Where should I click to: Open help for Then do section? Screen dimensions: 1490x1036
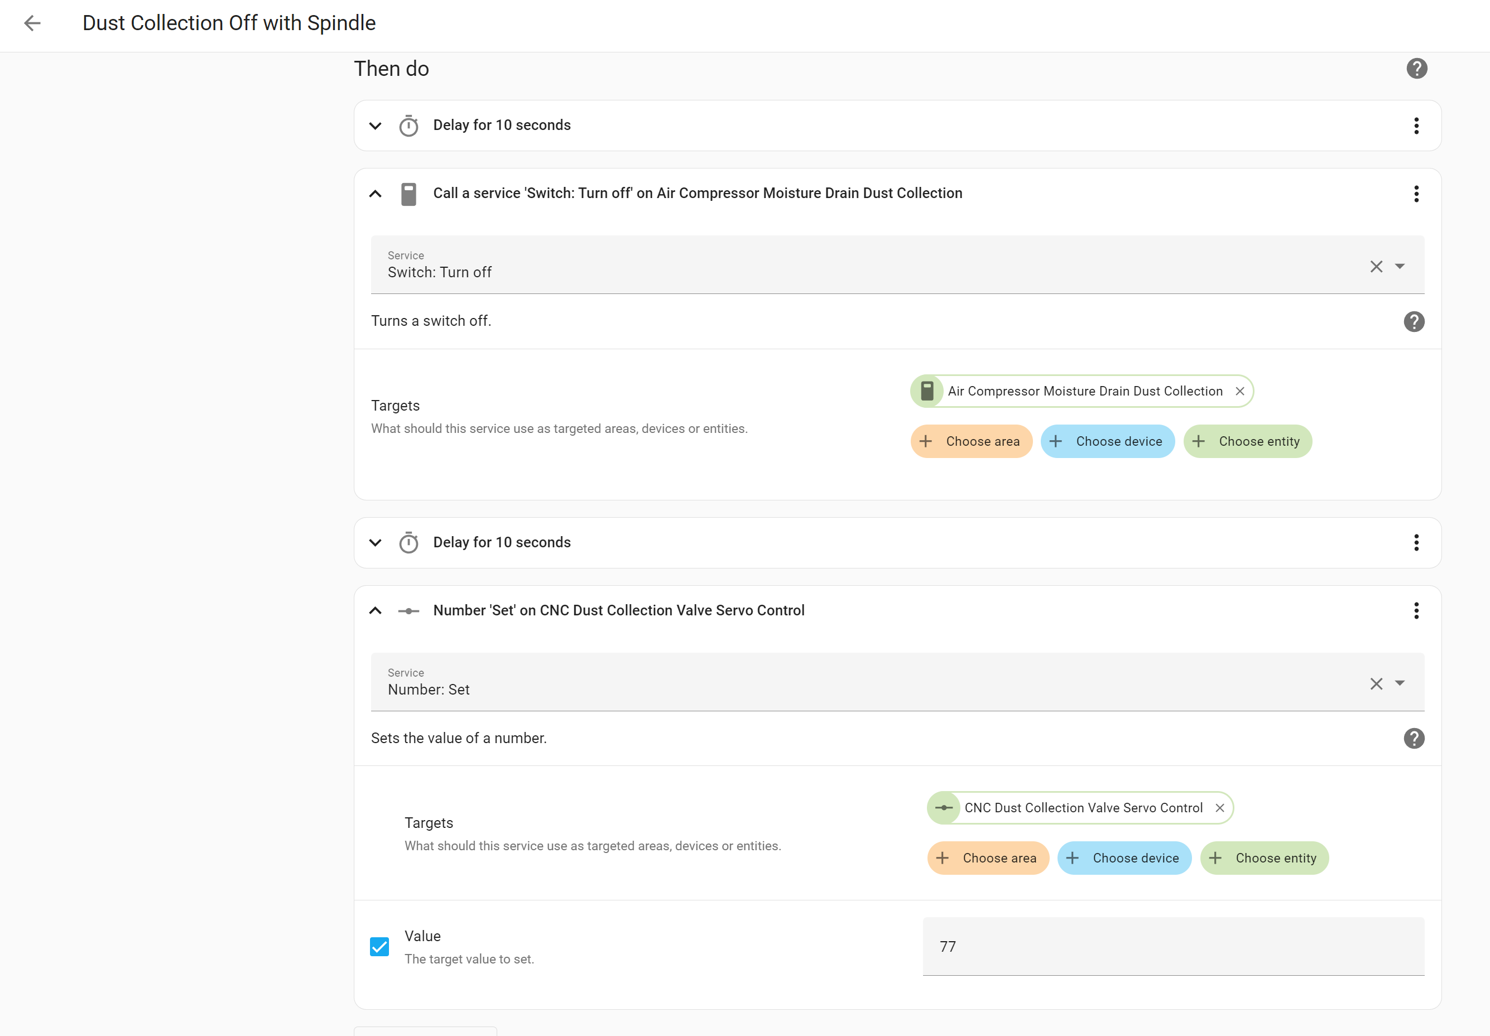pyautogui.click(x=1417, y=68)
